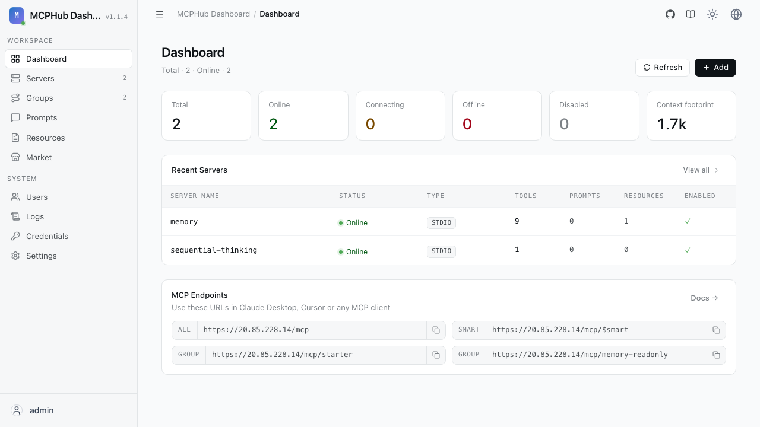Click Online status of sequential-thinking server
The image size is (760, 427).
[x=353, y=252]
